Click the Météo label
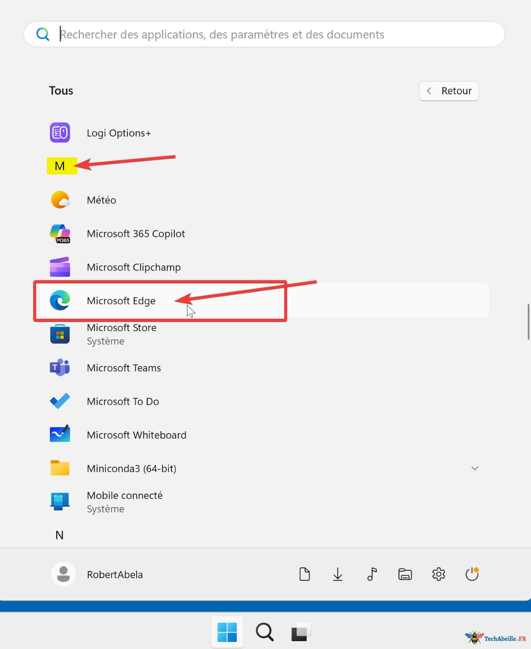The width and height of the screenshot is (531, 649). coord(101,200)
